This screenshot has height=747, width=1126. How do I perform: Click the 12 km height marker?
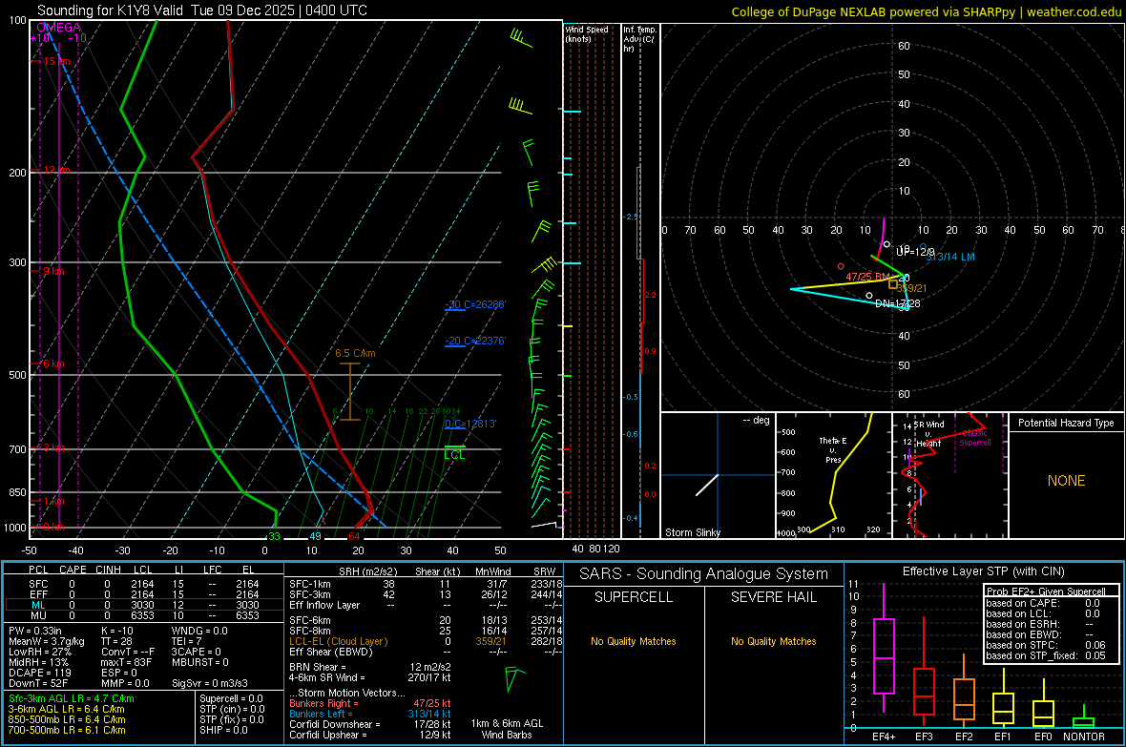(x=56, y=170)
